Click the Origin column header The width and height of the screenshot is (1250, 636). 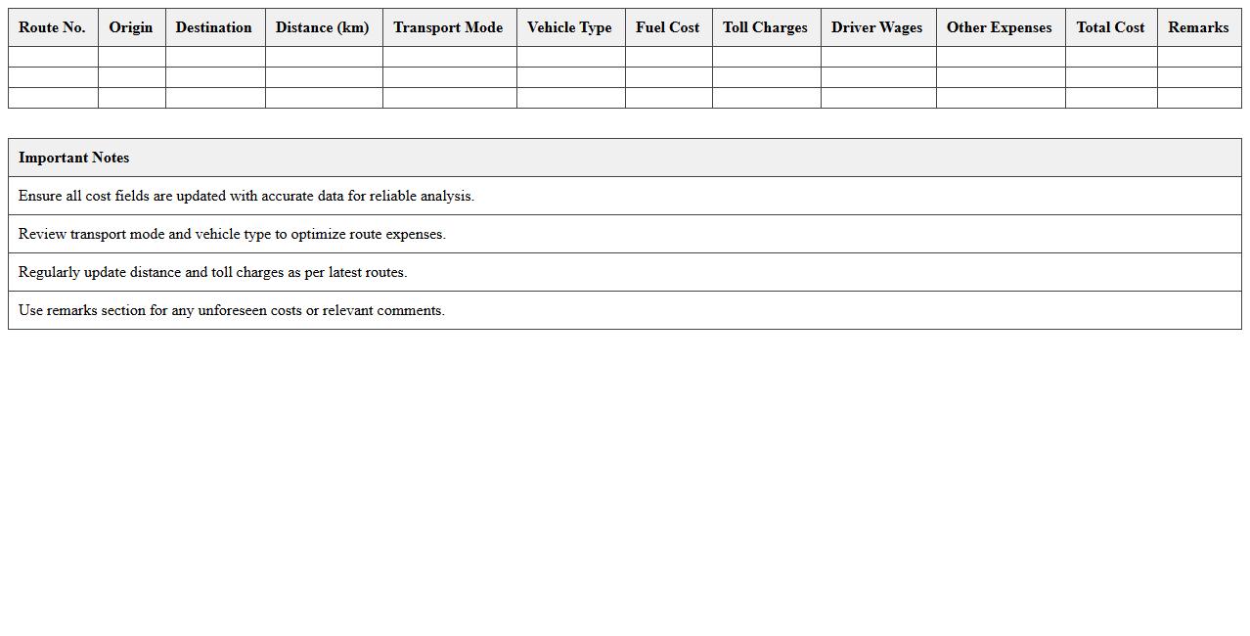131,27
